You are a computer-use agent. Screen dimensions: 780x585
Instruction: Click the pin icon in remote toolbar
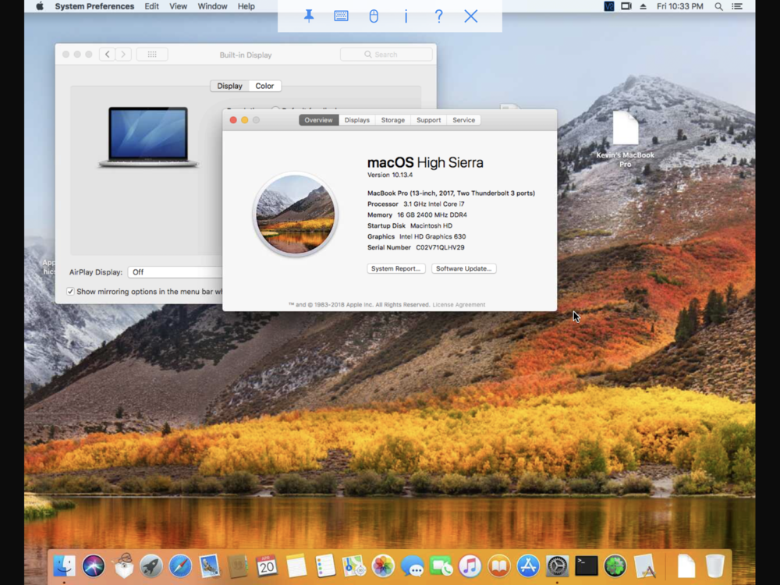tap(309, 16)
